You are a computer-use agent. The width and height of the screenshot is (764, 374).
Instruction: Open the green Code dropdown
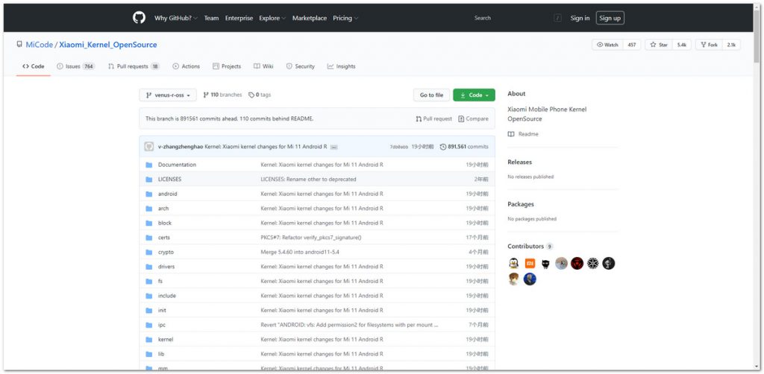474,95
